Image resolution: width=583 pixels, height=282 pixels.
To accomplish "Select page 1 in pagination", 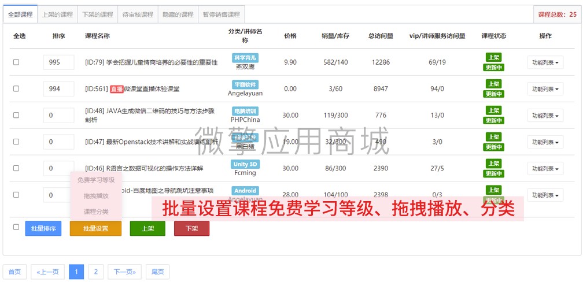I will [x=76, y=272].
